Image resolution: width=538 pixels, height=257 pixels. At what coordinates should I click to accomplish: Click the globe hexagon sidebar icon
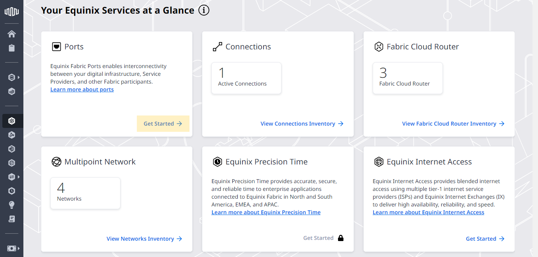point(12,163)
